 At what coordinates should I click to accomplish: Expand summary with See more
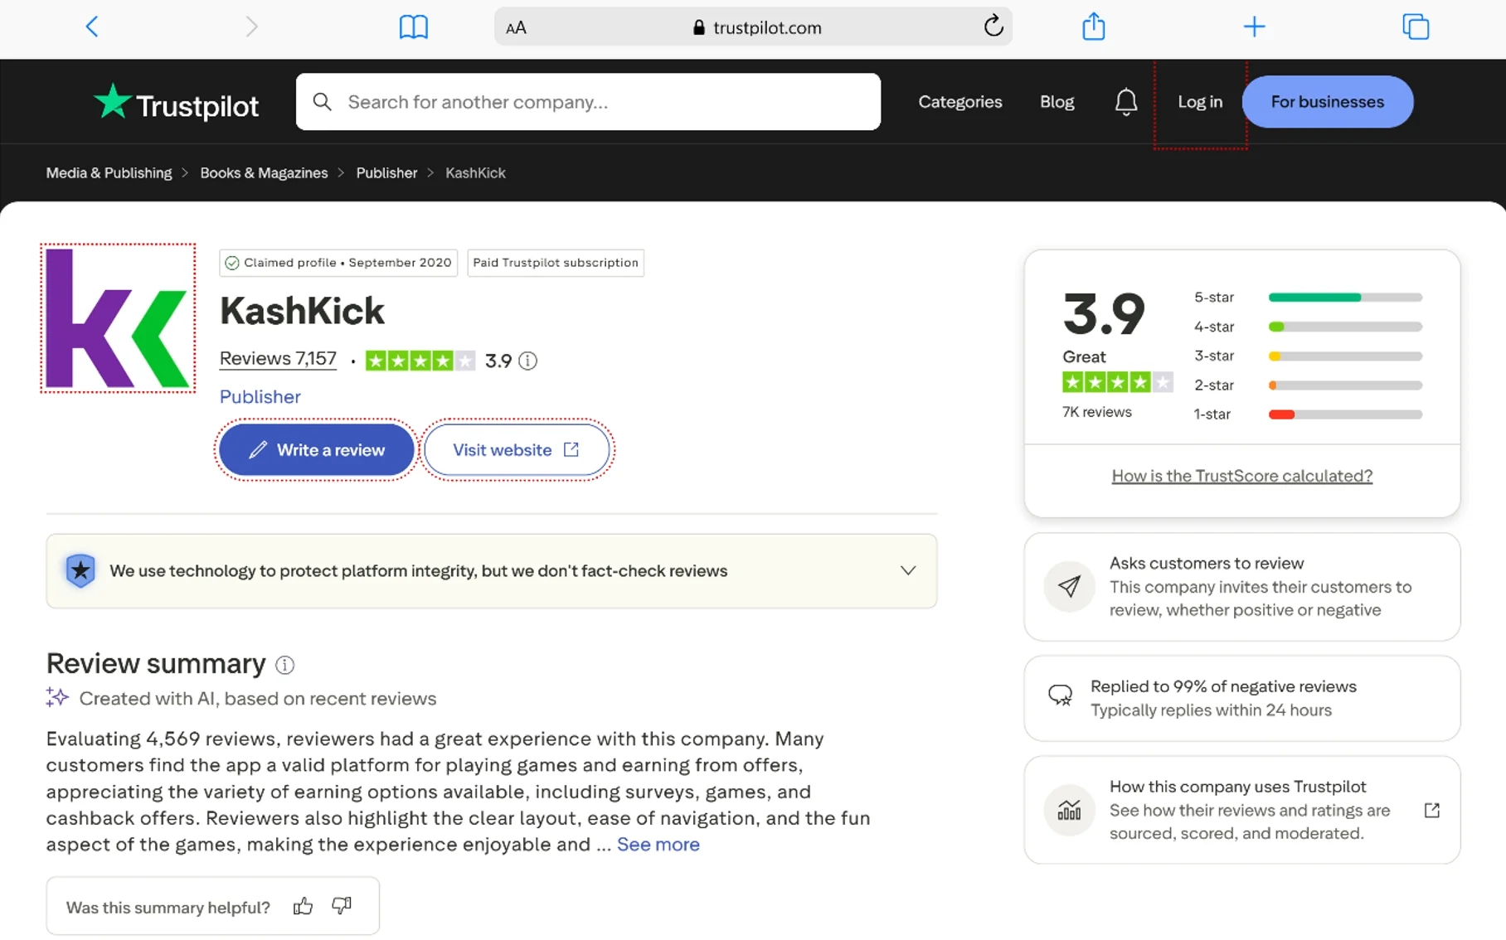pyautogui.click(x=658, y=844)
